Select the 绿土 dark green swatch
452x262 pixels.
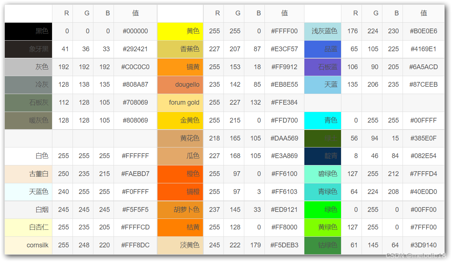[x=322, y=138]
